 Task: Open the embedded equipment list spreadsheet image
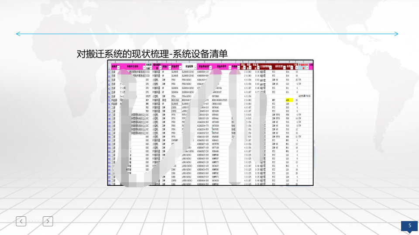[x=210, y=123]
